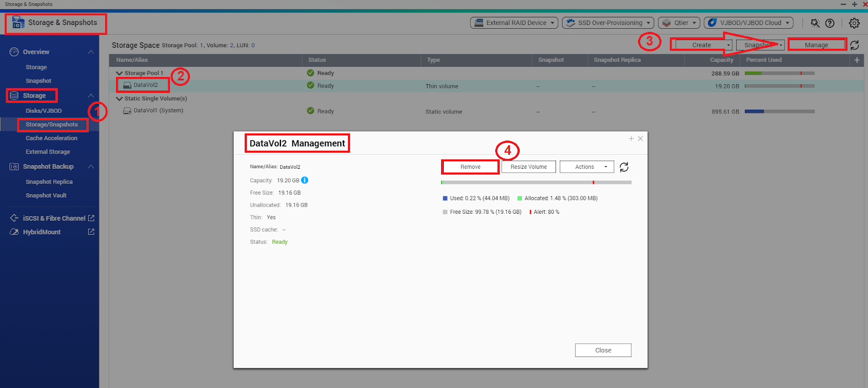
Task: Click the DataVol2 usage bar in dialog
Action: 536,182
